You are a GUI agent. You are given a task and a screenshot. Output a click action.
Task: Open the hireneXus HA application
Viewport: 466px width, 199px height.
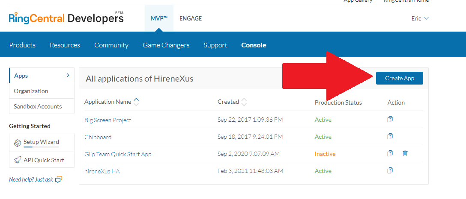(102, 171)
